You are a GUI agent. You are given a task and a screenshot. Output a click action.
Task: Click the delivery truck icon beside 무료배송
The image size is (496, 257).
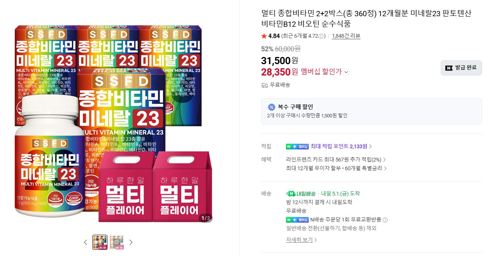pyautogui.click(x=265, y=85)
